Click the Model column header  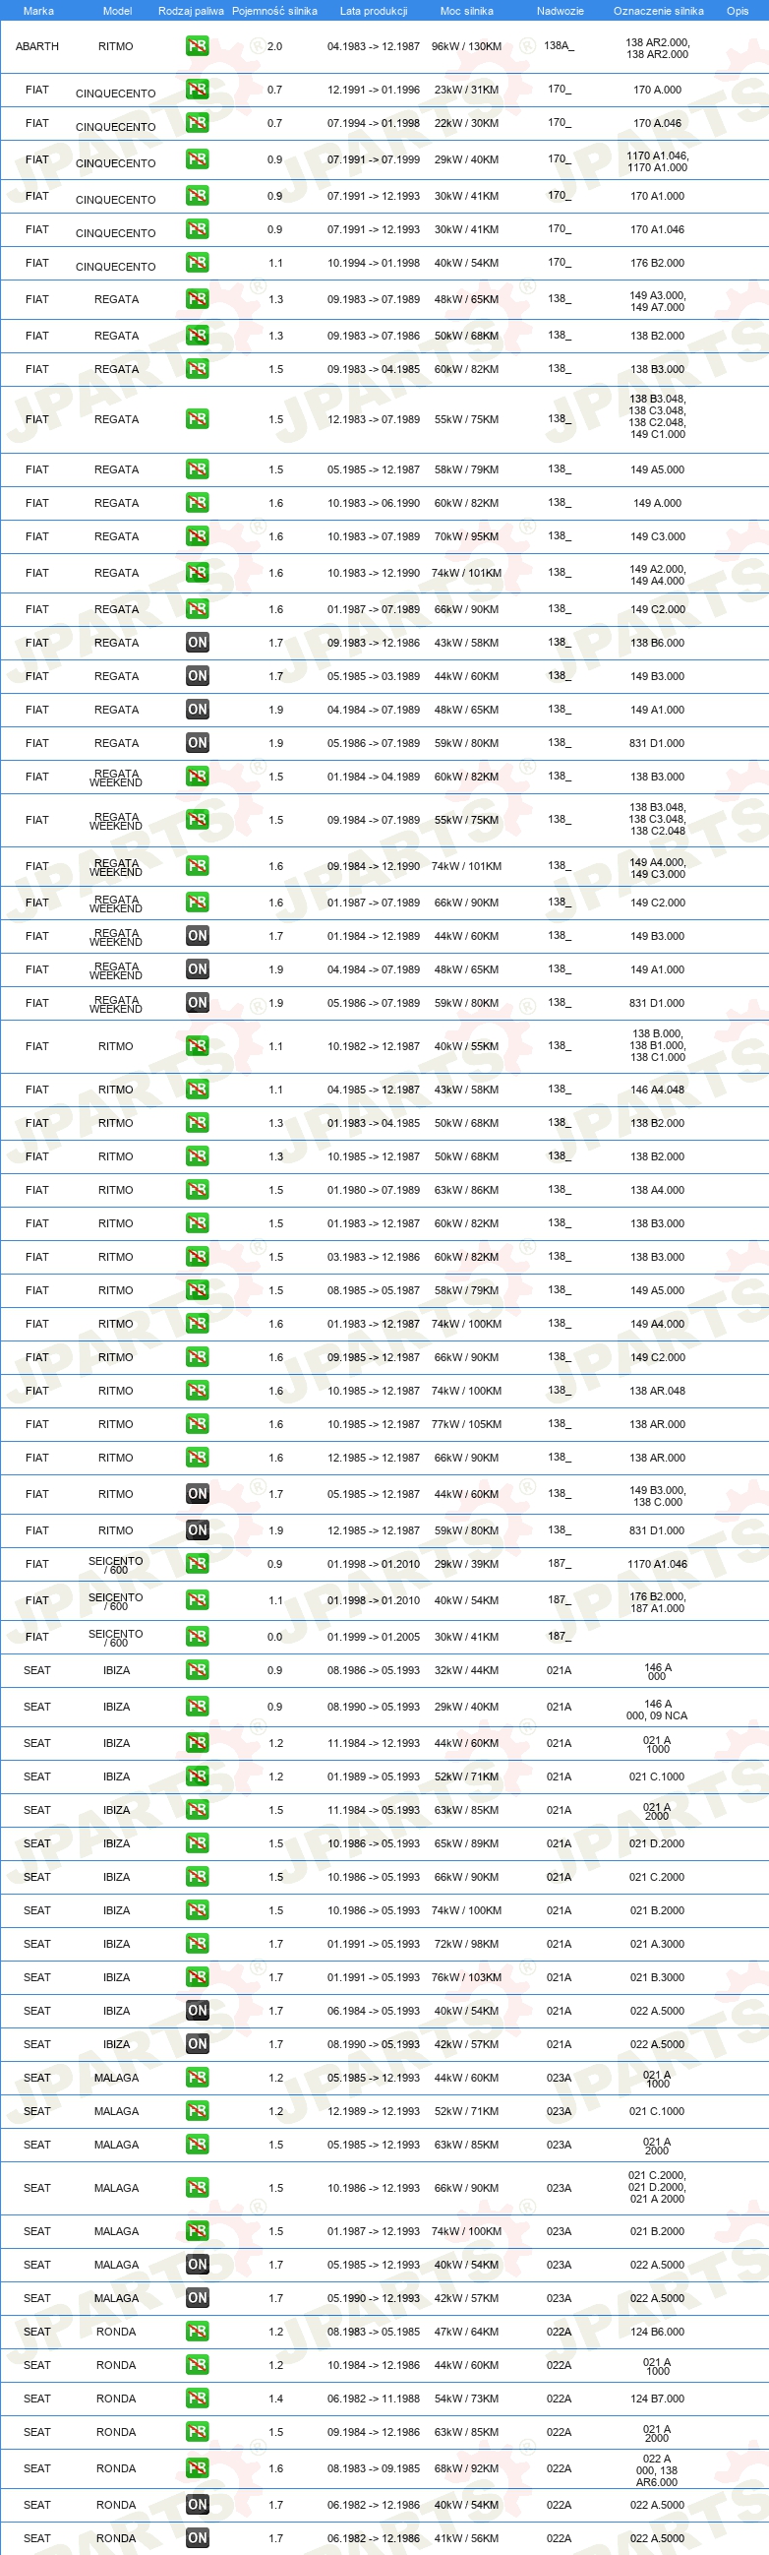pyautogui.click(x=118, y=11)
